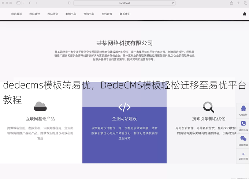Click the localhost address bar

(124, 3)
